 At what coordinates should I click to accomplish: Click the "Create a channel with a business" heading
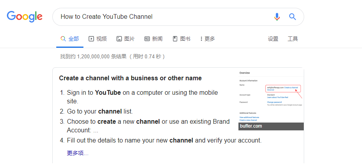click(130, 78)
